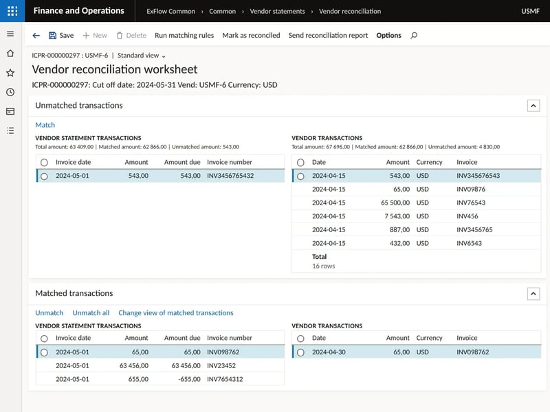Open the app launcher waffle icon
Viewport: 550px width, 412px height.
12,11
